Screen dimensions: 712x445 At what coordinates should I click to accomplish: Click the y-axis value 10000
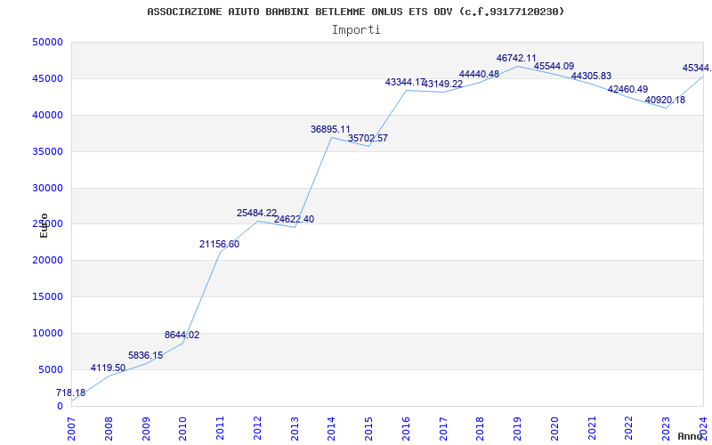click(x=47, y=333)
